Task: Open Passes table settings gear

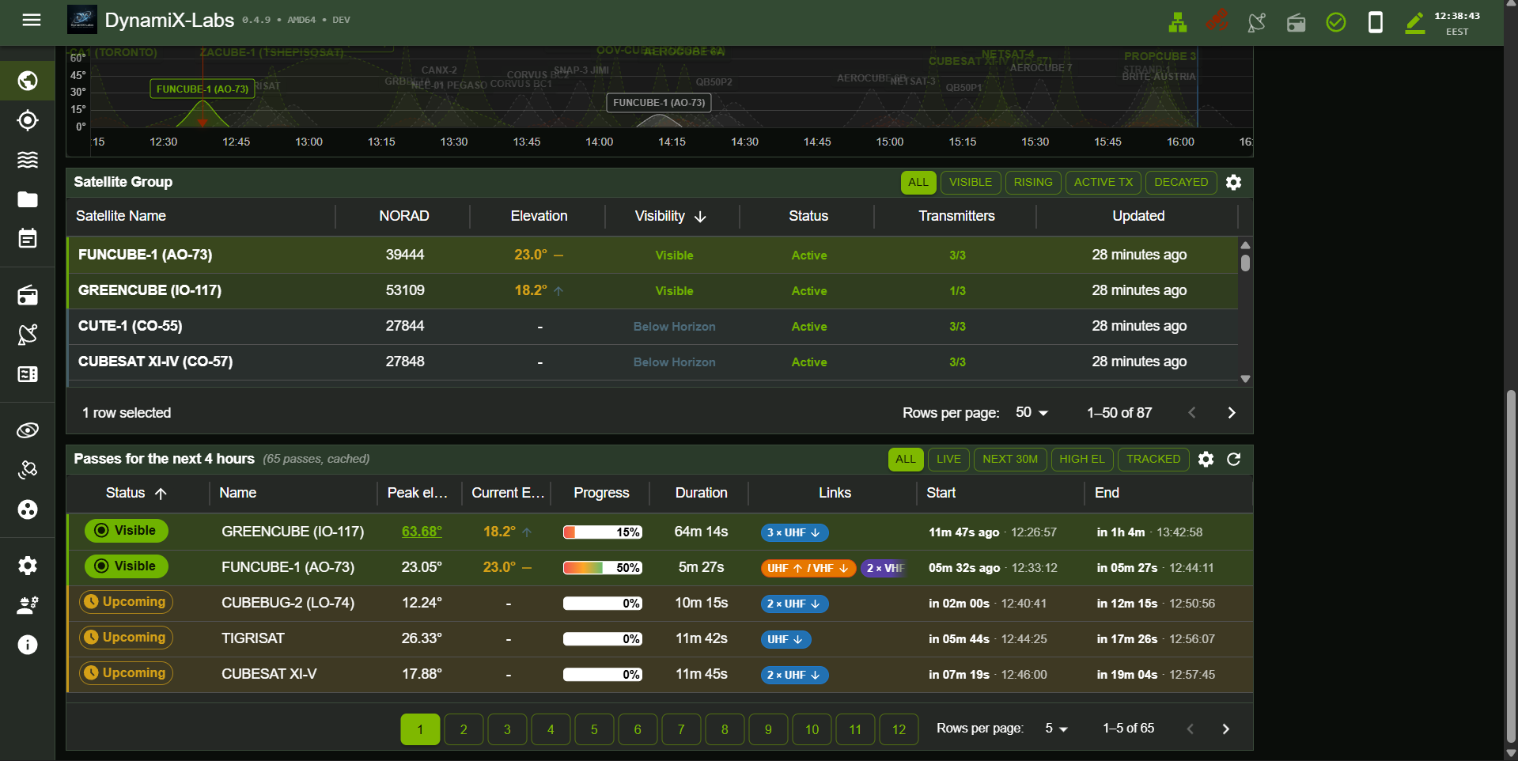Action: click(1206, 460)
